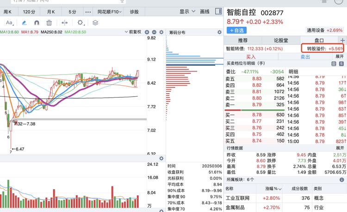
Task: Open 金属制品 sector row
Action: pyautogui.click(x=285, y=207)
